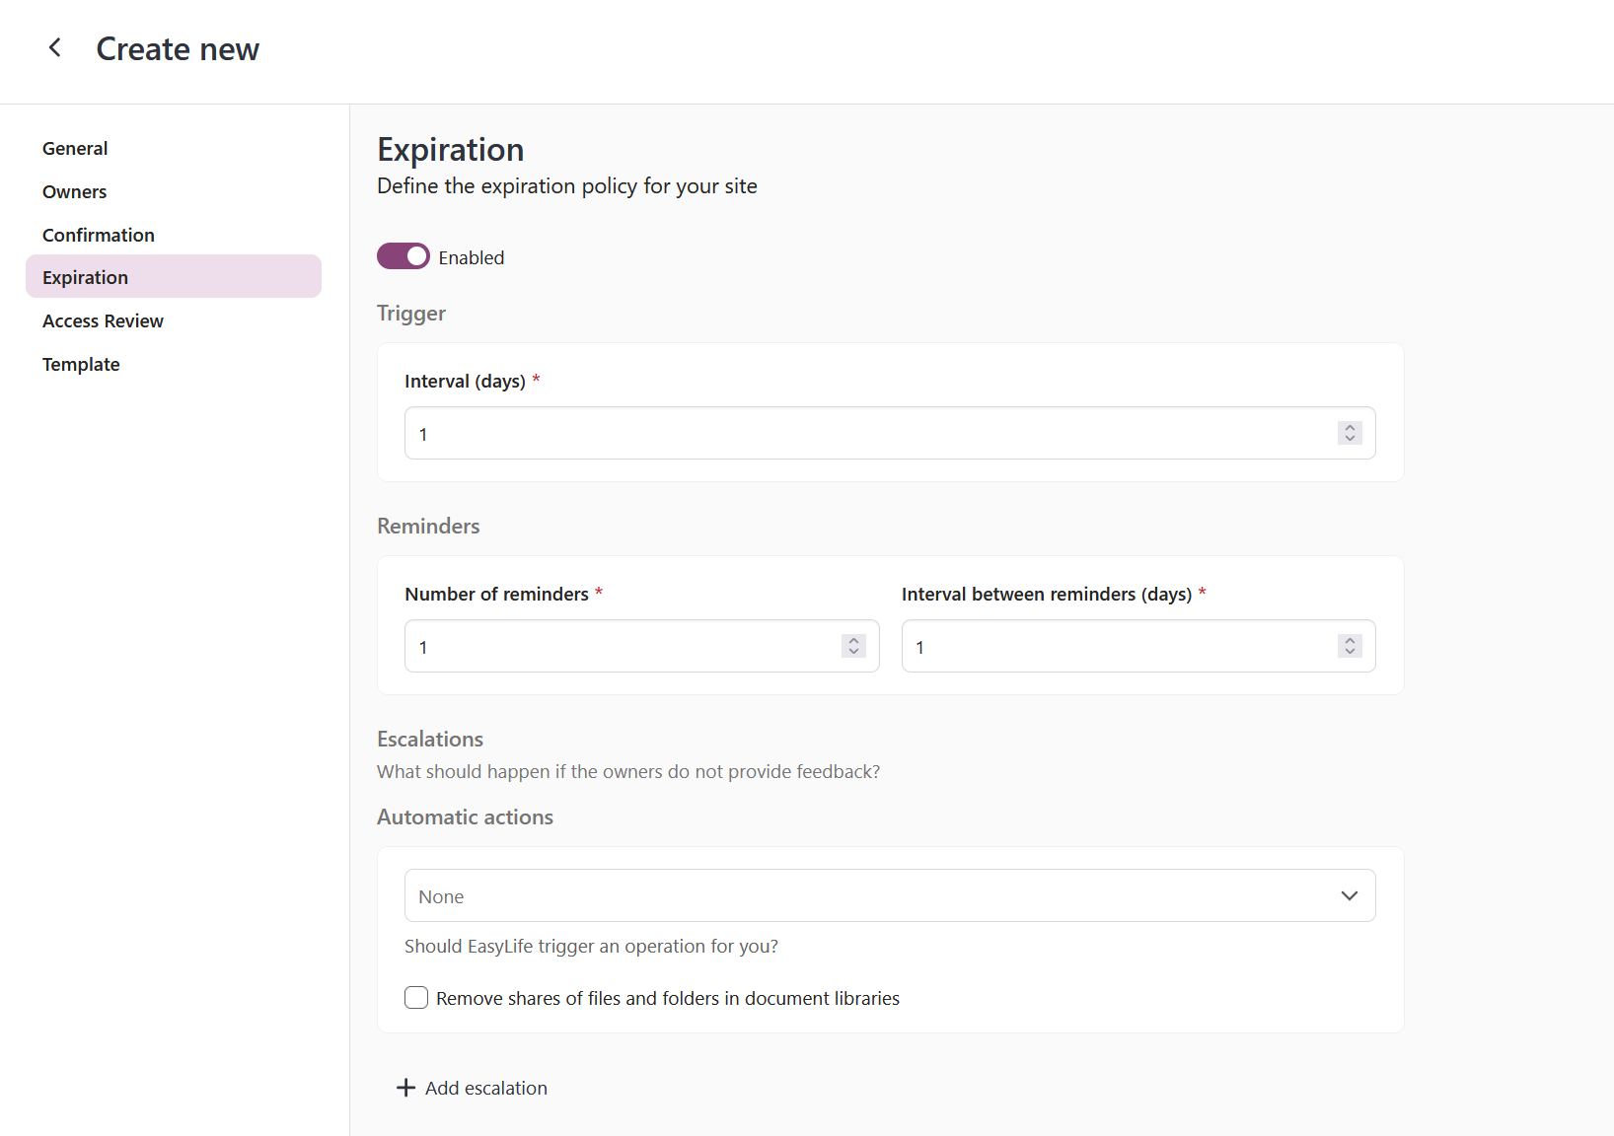Open the General section
1614x1136 pixels.
point(75,148)
